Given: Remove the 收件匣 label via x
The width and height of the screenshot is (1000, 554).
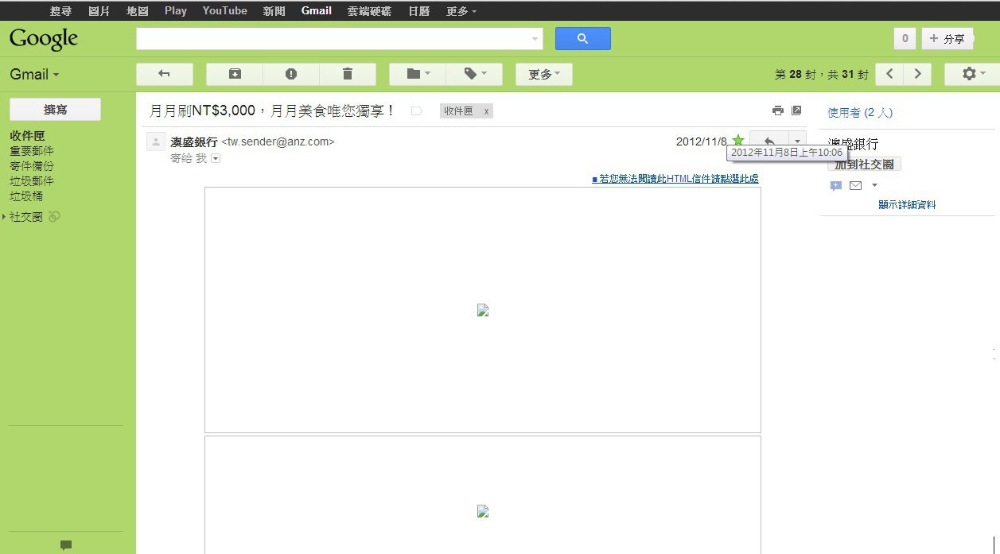Looking at the screenshot, I should point(486,111).
